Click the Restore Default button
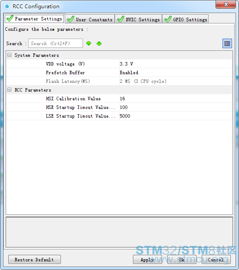This screenshot has width=239, height=270. click(x=34, y=259)
